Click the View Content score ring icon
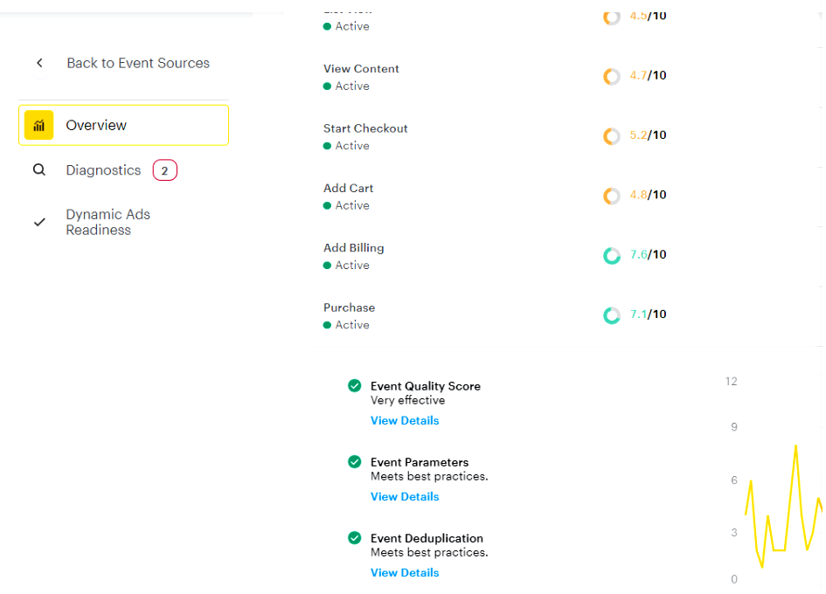This screenshot has height=594, width=826. point(612,76)
